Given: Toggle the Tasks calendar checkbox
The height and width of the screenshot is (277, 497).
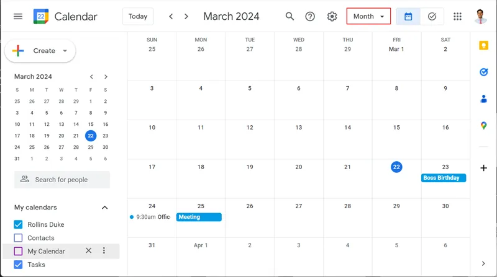Looking at the screenshot, I should pyautogui.click(x=18, y=265).
